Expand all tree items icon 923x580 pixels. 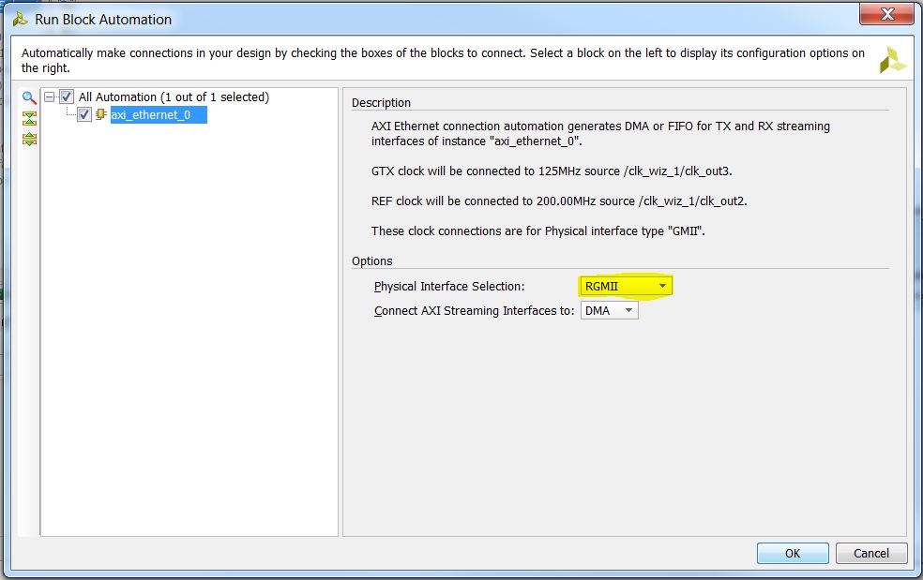point(29,139)
